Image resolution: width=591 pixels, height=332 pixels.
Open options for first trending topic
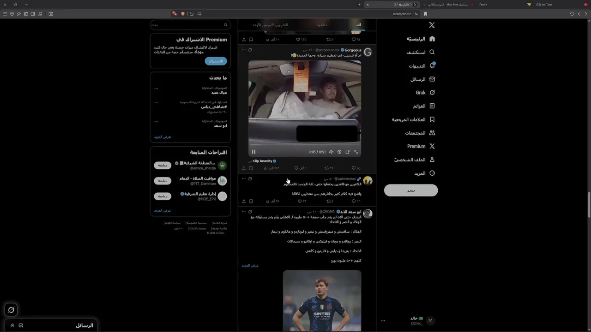click(156, 88)
